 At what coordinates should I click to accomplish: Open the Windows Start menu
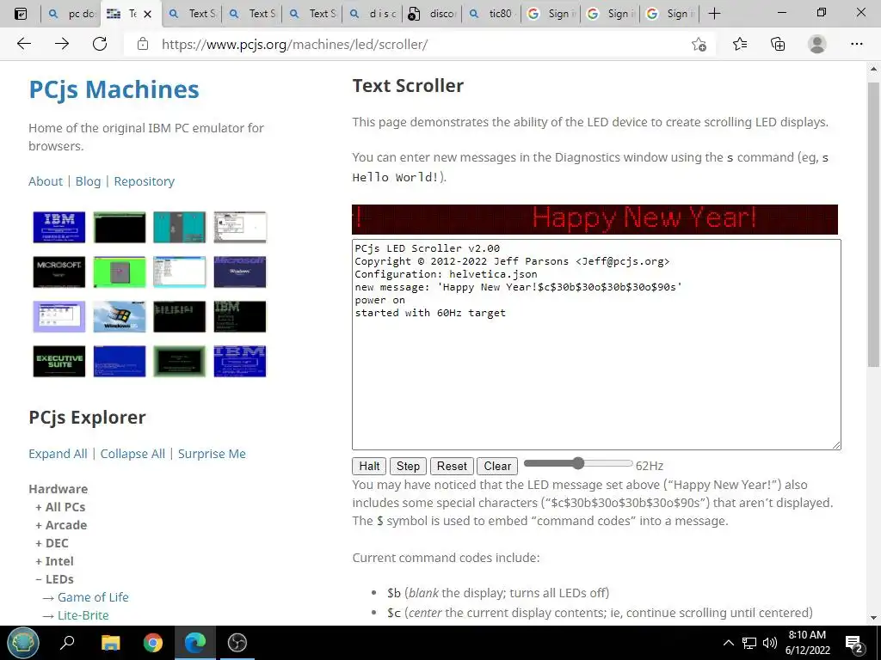(22, 643)
